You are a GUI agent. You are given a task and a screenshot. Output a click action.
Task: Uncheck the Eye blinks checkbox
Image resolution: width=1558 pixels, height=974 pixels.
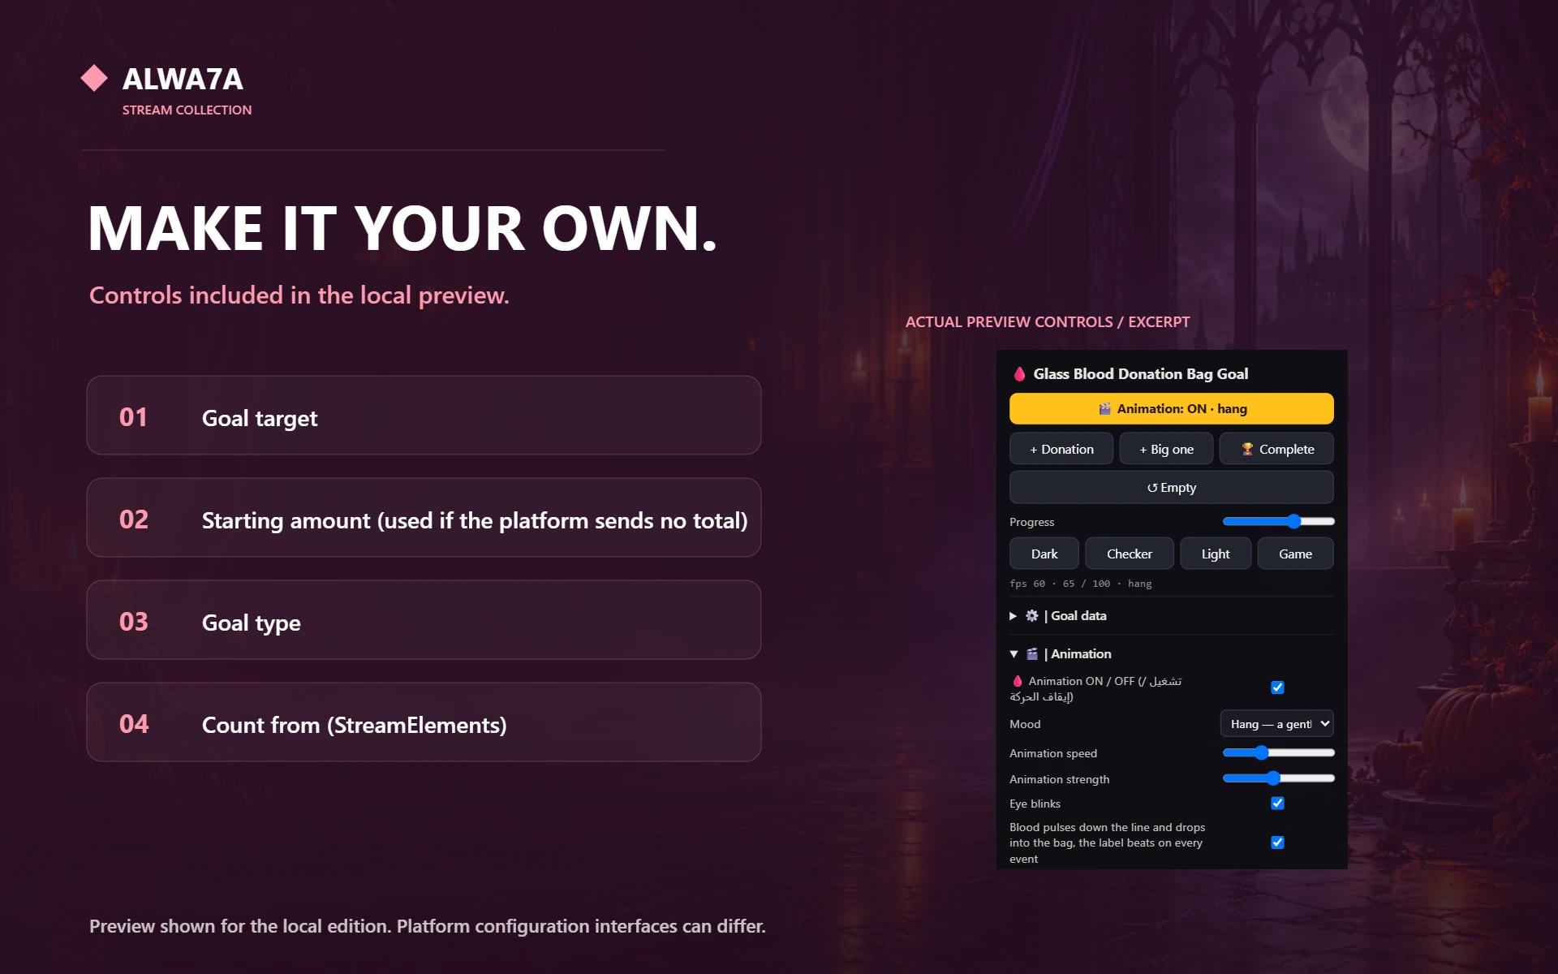coord(1277,804)
